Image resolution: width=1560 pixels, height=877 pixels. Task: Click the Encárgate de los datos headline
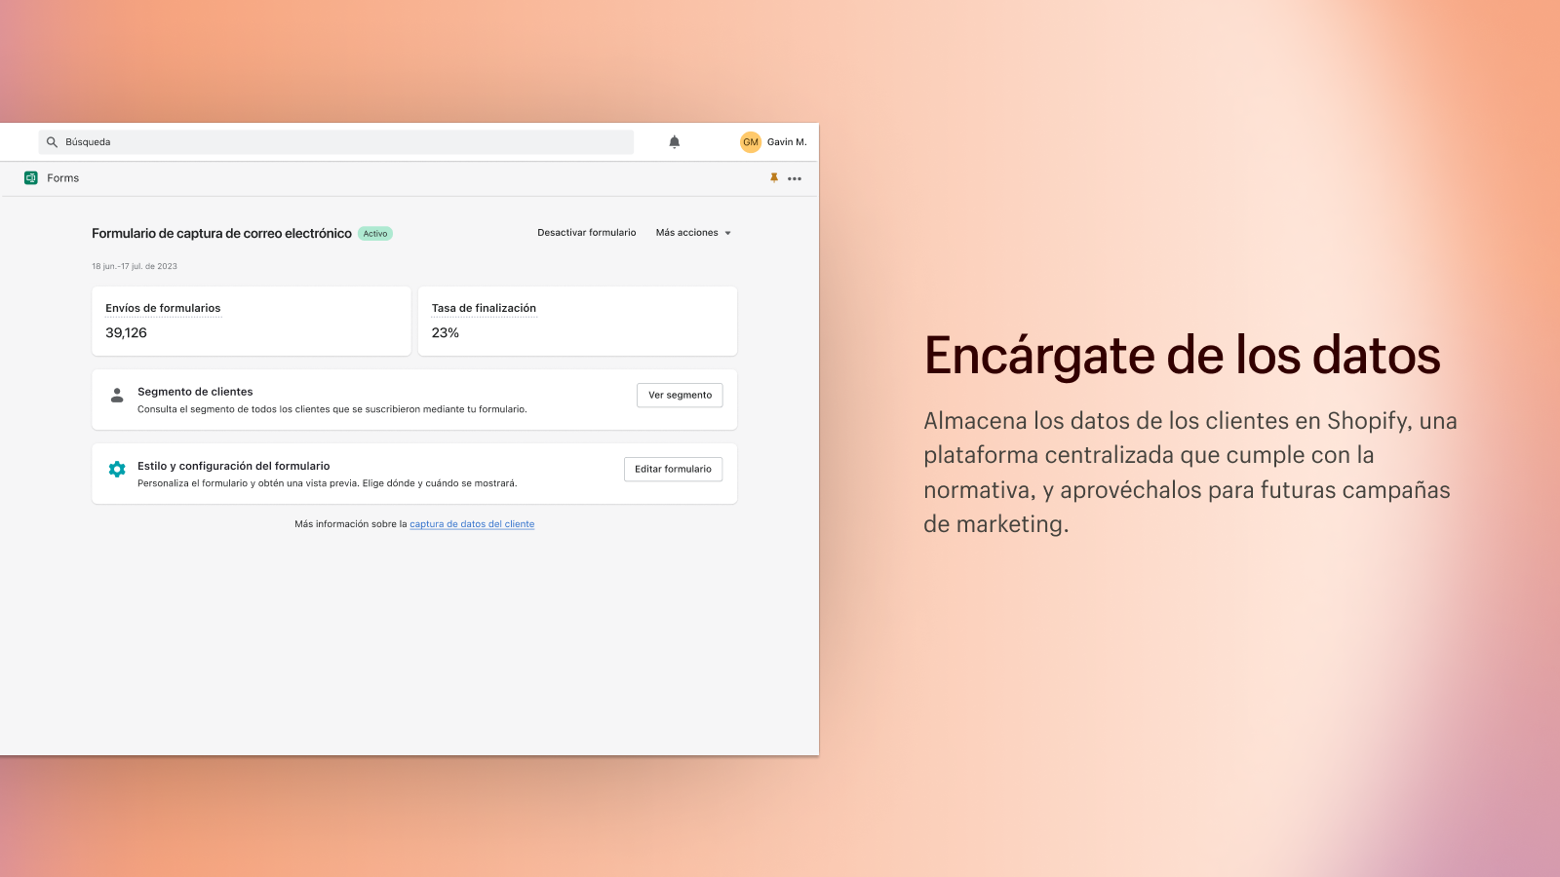[x=1182, y=356]
